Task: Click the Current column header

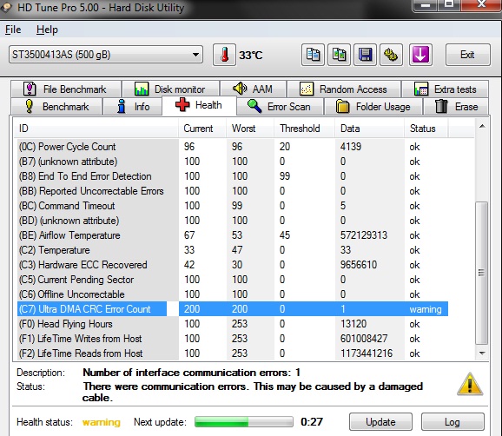Action: point(202,129)
